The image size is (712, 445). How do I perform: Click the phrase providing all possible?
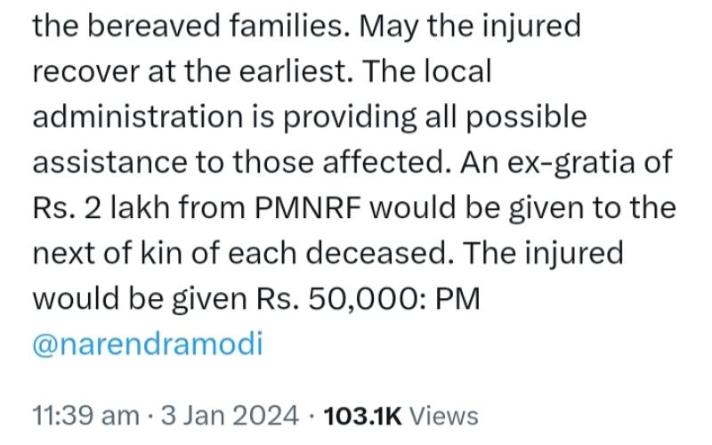pyautogui.click(x=435, y=117)
